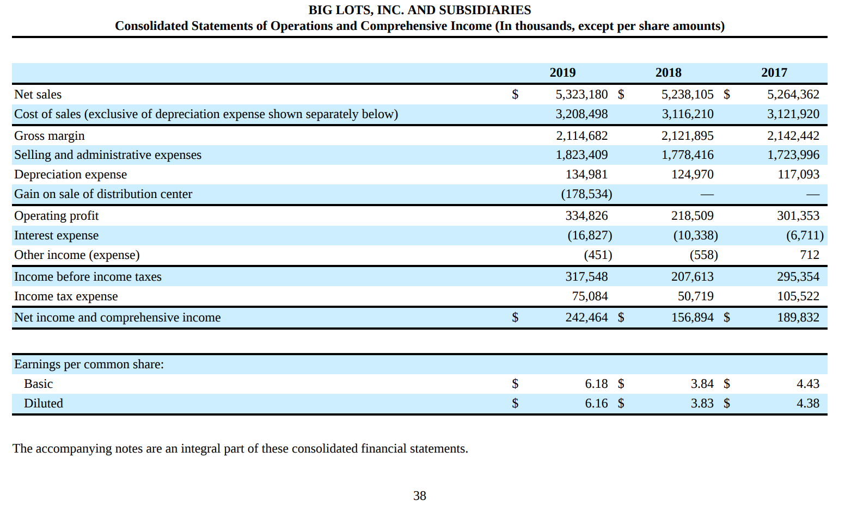Select the other income value 712
Viewport: 845px width, 520px height.
(x=810, y=255)
